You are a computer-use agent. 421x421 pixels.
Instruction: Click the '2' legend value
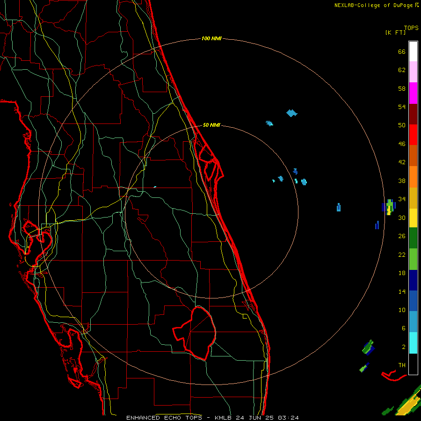pos(404,347)
